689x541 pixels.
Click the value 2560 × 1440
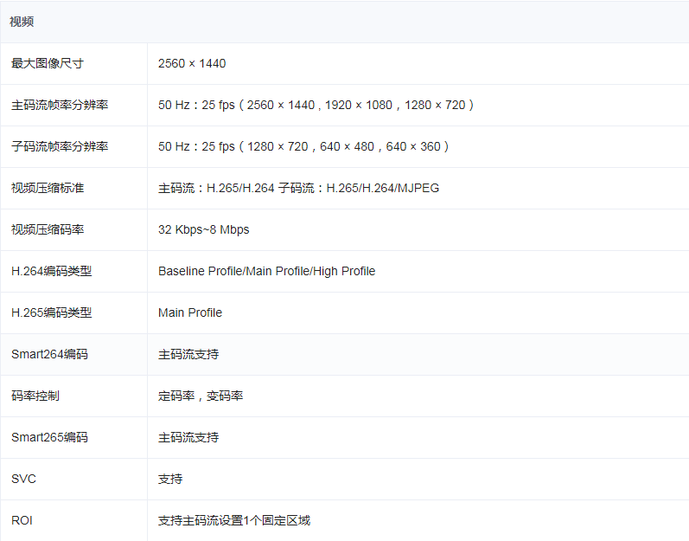[x=192, y=63]
